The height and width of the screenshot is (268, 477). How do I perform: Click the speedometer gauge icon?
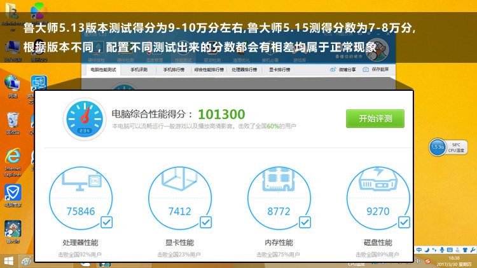[x=85, y=119]
